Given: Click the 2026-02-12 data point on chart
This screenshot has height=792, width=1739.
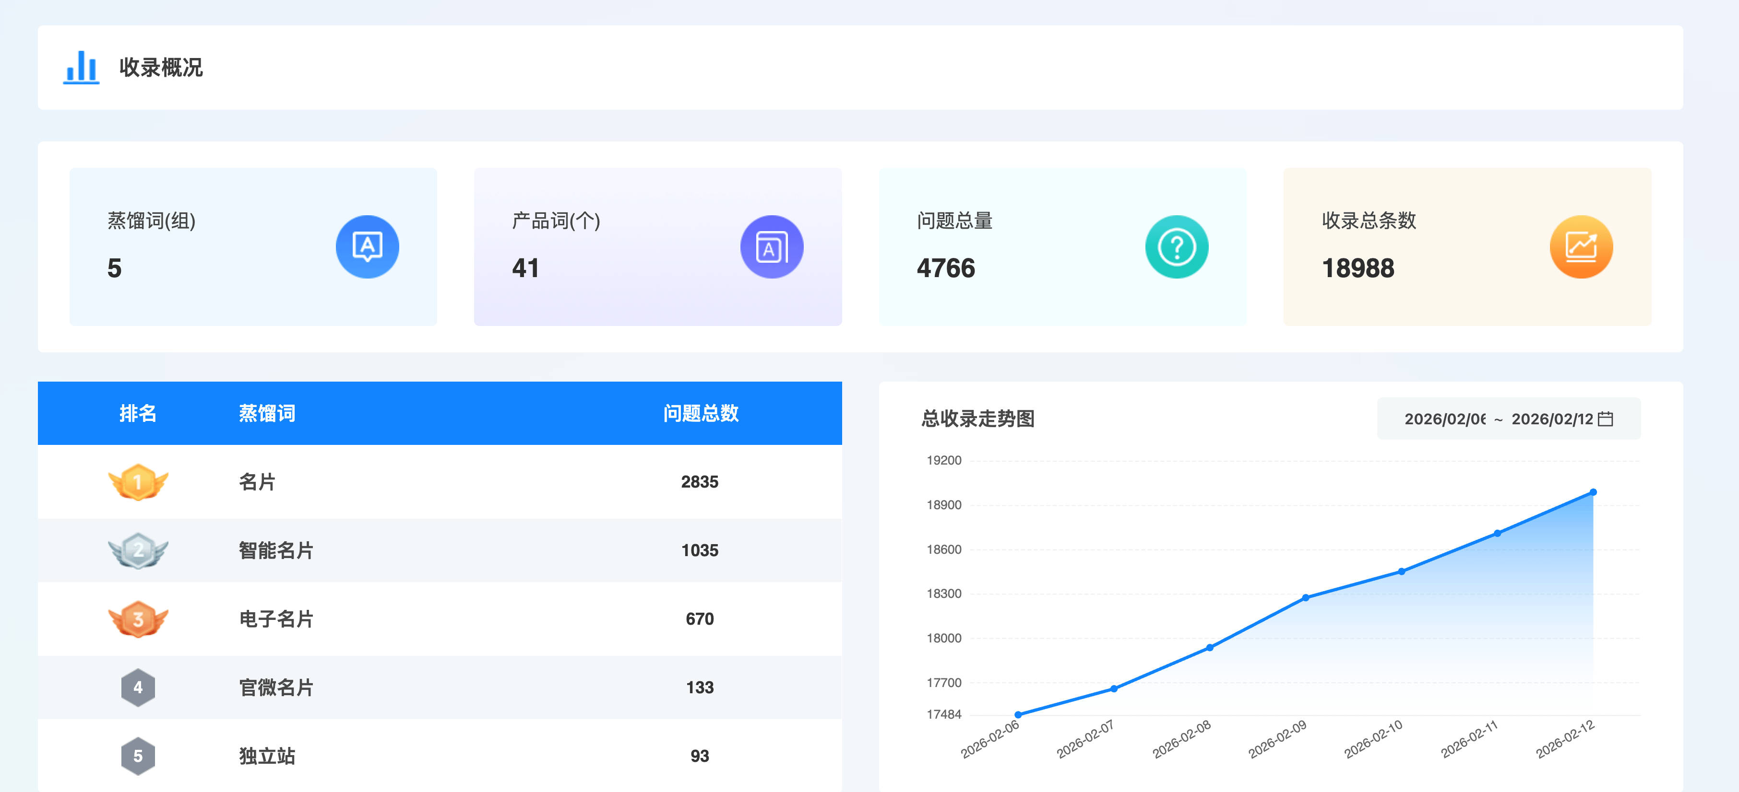Looking at the screenshot, I should click(x=1593, y=492).
